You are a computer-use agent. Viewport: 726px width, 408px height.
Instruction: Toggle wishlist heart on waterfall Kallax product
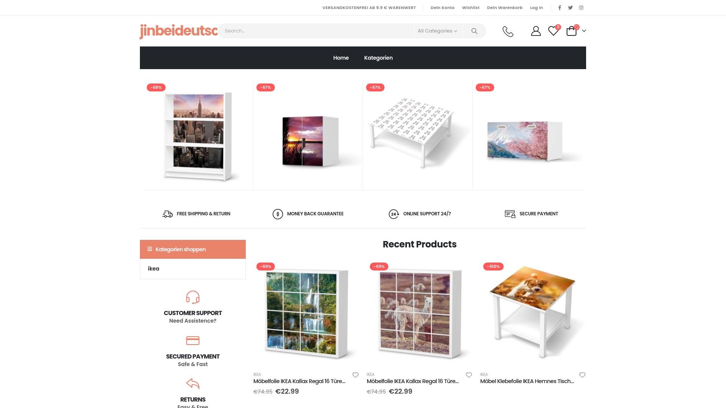[x=355, y=375]
